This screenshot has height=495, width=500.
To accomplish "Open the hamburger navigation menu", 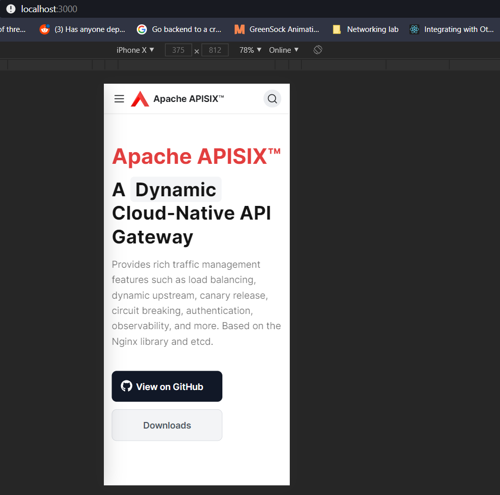I will coord(119,98).
